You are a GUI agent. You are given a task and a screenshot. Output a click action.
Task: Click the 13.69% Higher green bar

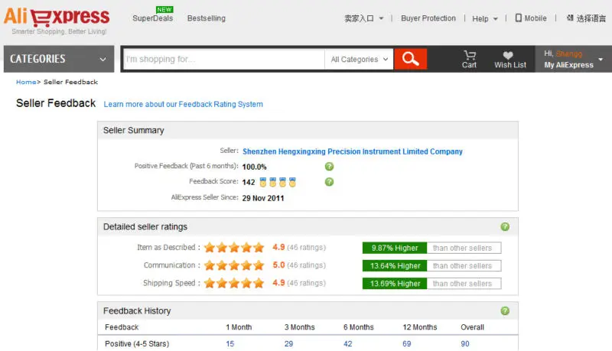[395, 283]
